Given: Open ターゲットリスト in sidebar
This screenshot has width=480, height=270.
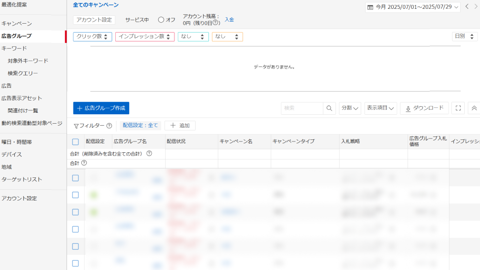Looking at the screenshot, I should point(21,179).
